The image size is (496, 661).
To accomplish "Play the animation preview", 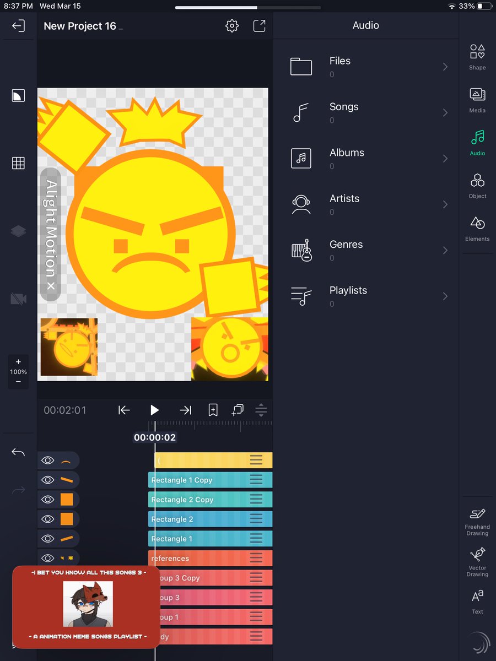I will (x=155, y=410).
